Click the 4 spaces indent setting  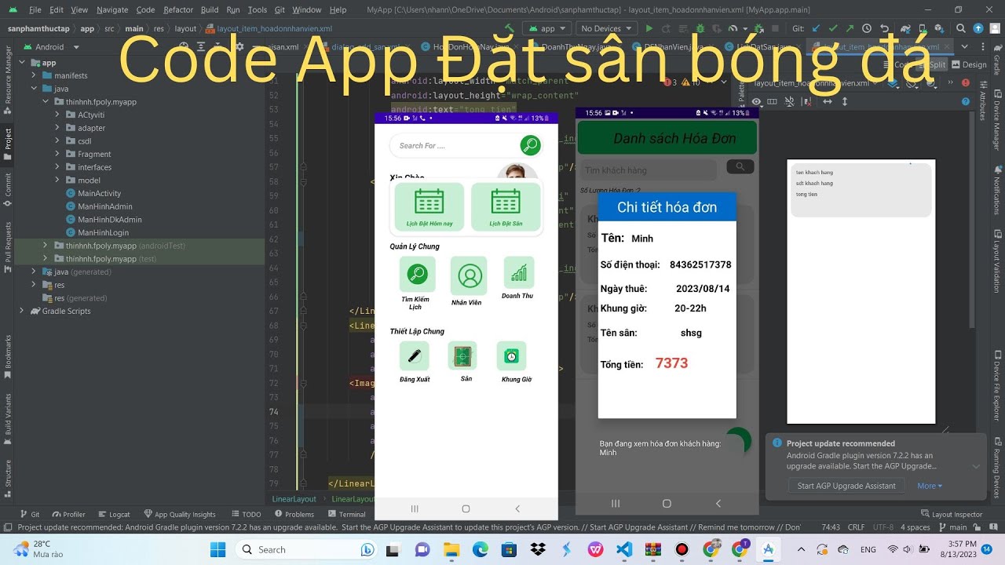click(x=915, y=527)
